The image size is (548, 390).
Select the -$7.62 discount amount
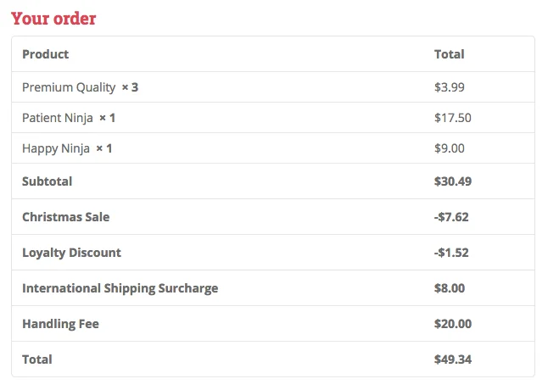tap(450, 217)
